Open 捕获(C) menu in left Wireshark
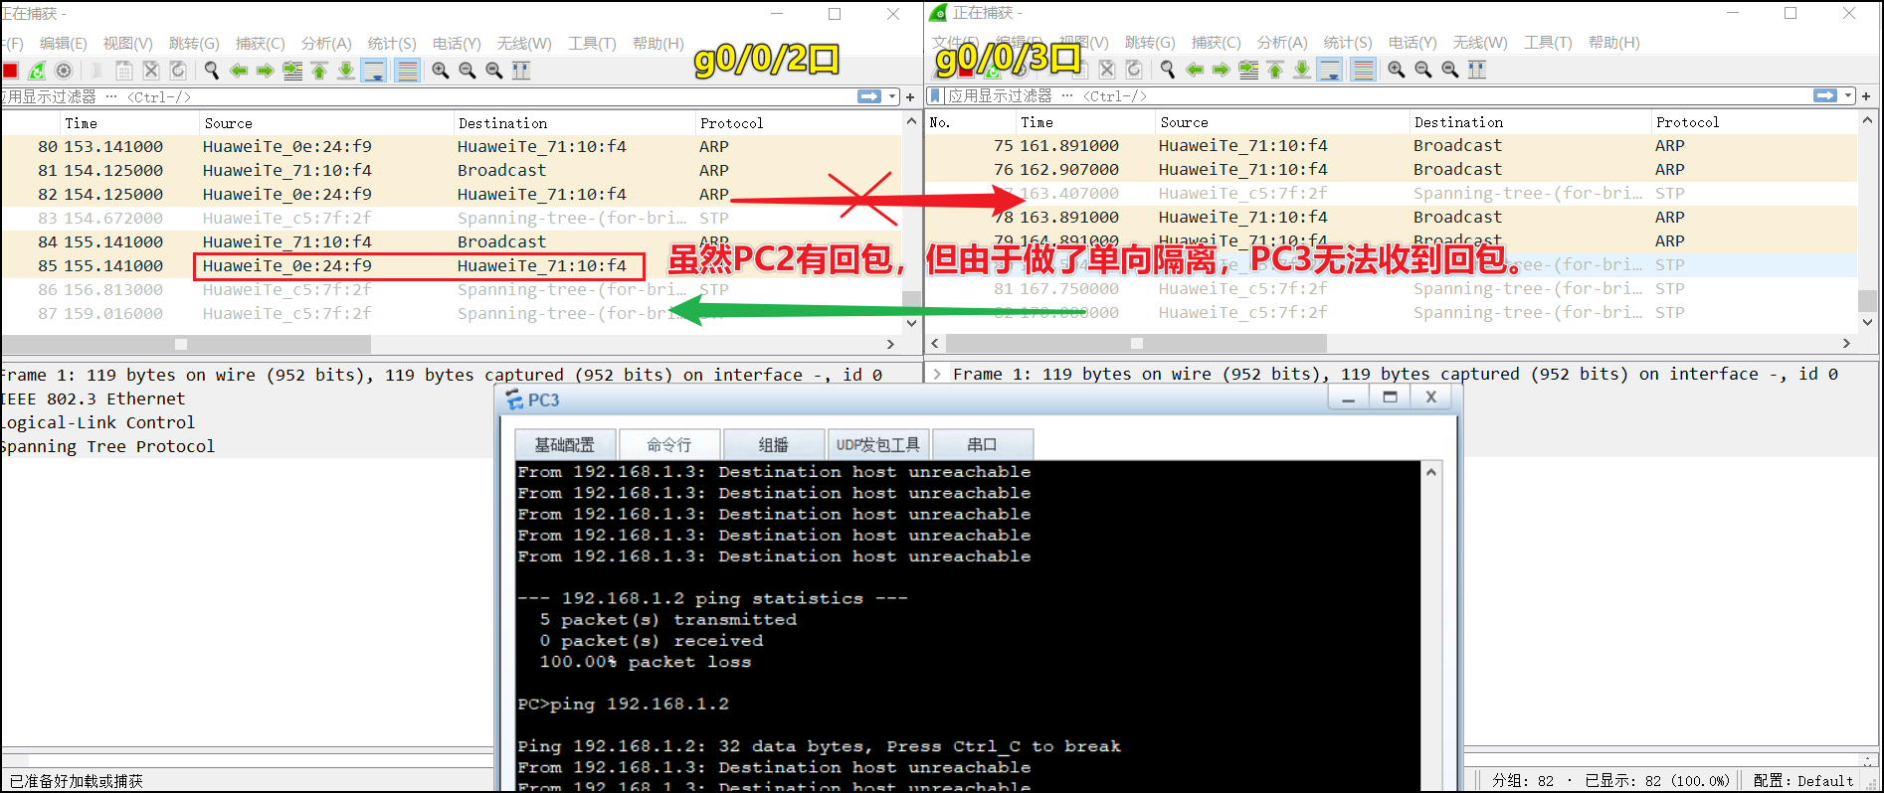This screenshot has height=793, width=1884. click(x=260, y=43)
